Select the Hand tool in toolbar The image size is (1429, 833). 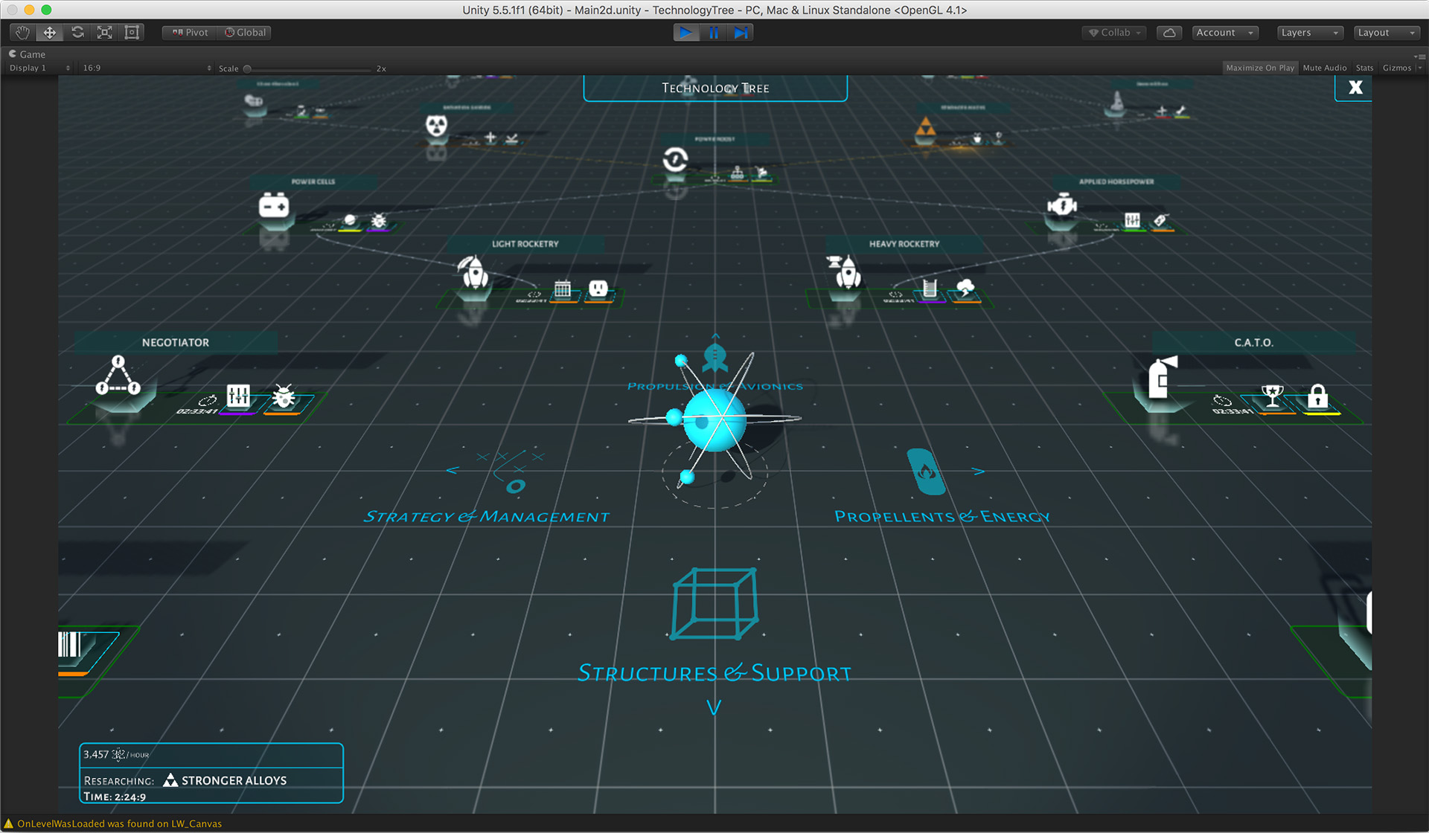tap(22, 33)
